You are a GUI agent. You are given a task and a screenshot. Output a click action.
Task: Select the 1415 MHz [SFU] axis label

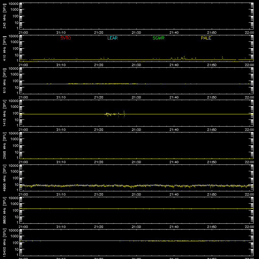click(4, 113)
